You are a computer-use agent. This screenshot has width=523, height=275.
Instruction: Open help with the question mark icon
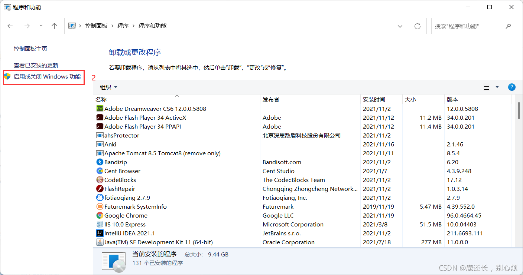click(x=511, y=87)
